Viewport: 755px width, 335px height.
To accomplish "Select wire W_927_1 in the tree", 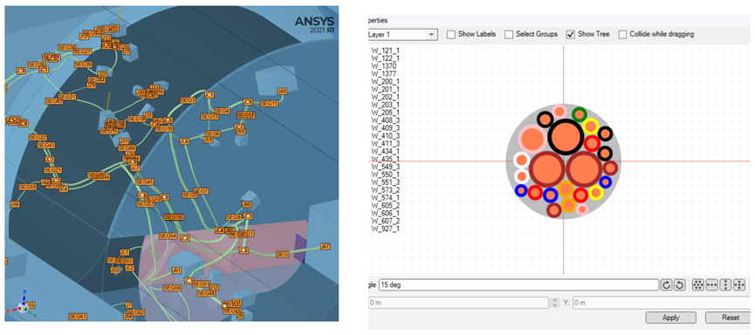I will tap(385, 229).
